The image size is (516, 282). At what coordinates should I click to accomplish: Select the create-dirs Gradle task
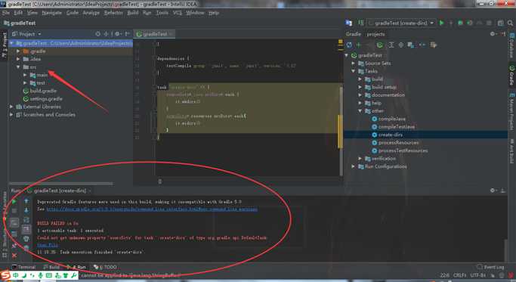click(391, 135)
